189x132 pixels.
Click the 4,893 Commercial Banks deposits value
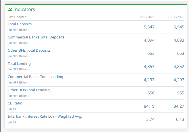point(179,40)
